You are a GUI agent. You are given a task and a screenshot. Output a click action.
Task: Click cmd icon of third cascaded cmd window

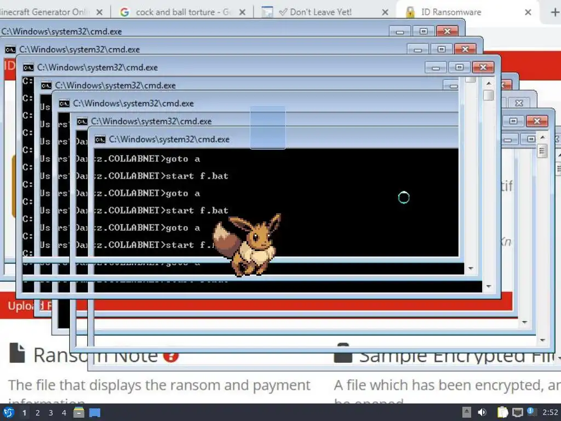pos(28,67)
